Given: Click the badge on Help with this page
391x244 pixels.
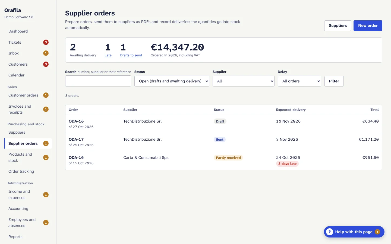Looking at the screenshot, I should click(x=377, y=232).
